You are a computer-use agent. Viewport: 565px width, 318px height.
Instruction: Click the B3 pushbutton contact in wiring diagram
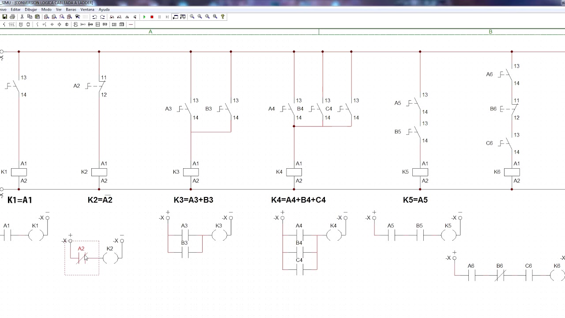[x=226, y=109]
